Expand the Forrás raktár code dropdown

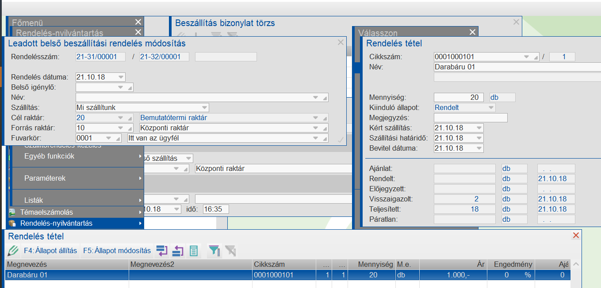(121, 128)
